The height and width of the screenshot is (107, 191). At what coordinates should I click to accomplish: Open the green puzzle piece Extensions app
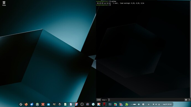point(127,104)
